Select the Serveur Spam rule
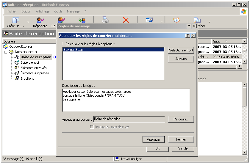This screenshot has width=250, height=165. point(113,50)
